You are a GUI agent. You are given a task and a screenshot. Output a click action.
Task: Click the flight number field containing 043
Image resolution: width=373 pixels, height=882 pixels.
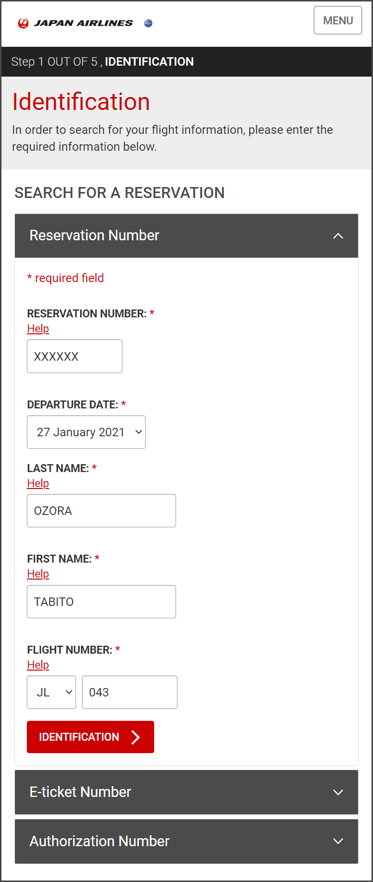click(x=129, y=692)
